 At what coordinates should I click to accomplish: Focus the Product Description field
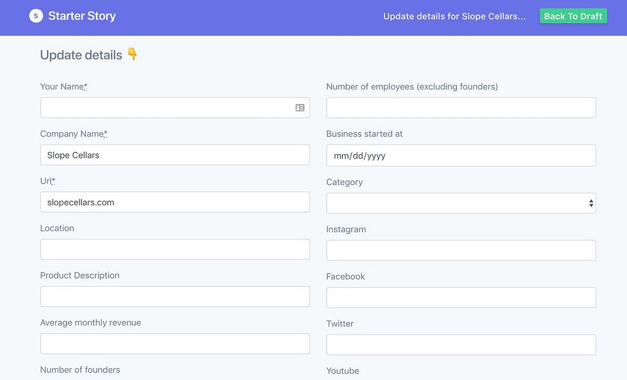pyautogui.click(x=175, y=297)
